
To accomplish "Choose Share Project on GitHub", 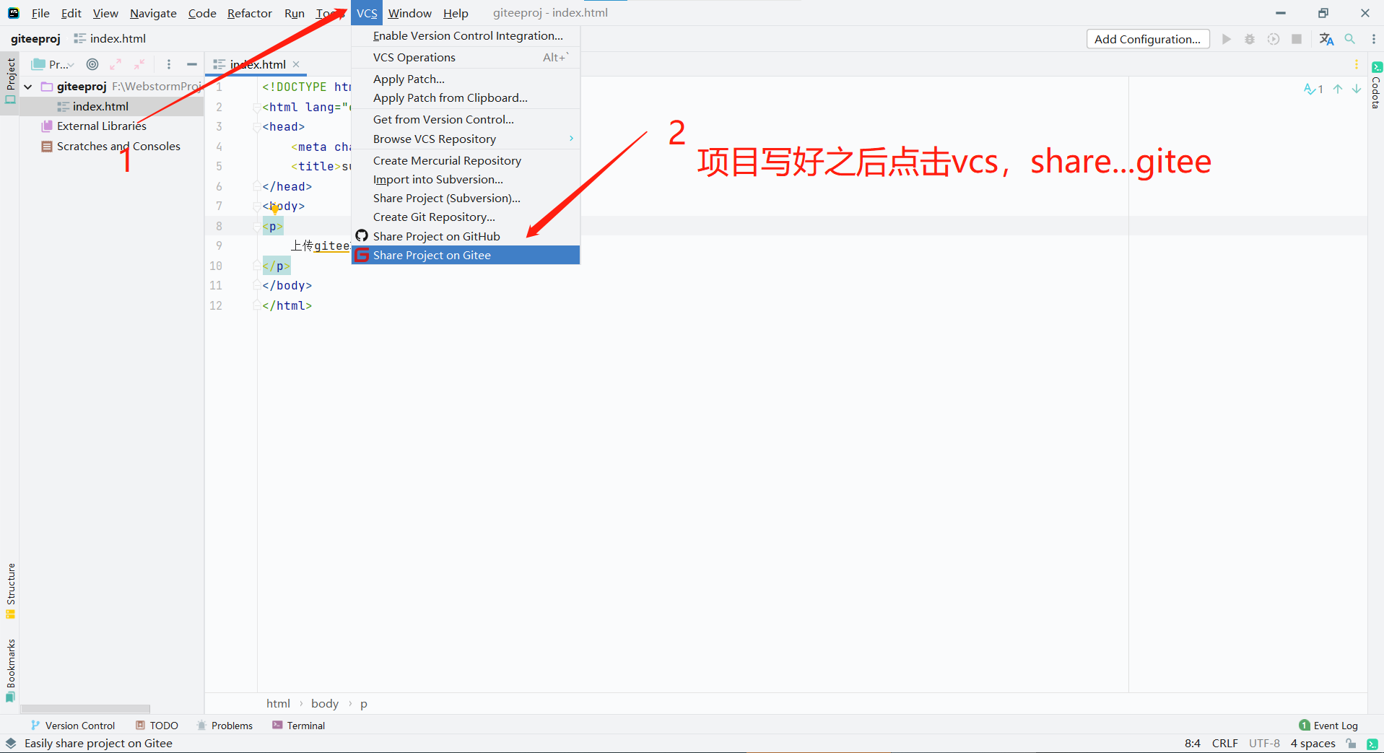I will (x=466, y=236).
